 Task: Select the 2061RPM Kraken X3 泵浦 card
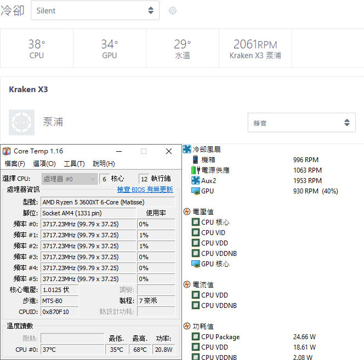tap(255, 48)
